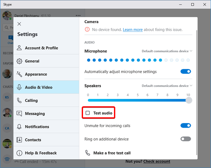The height and width of the screenshot is (168, 211).
Task: Expand Speakers device dropdown
Action: (x=167, y=86)
